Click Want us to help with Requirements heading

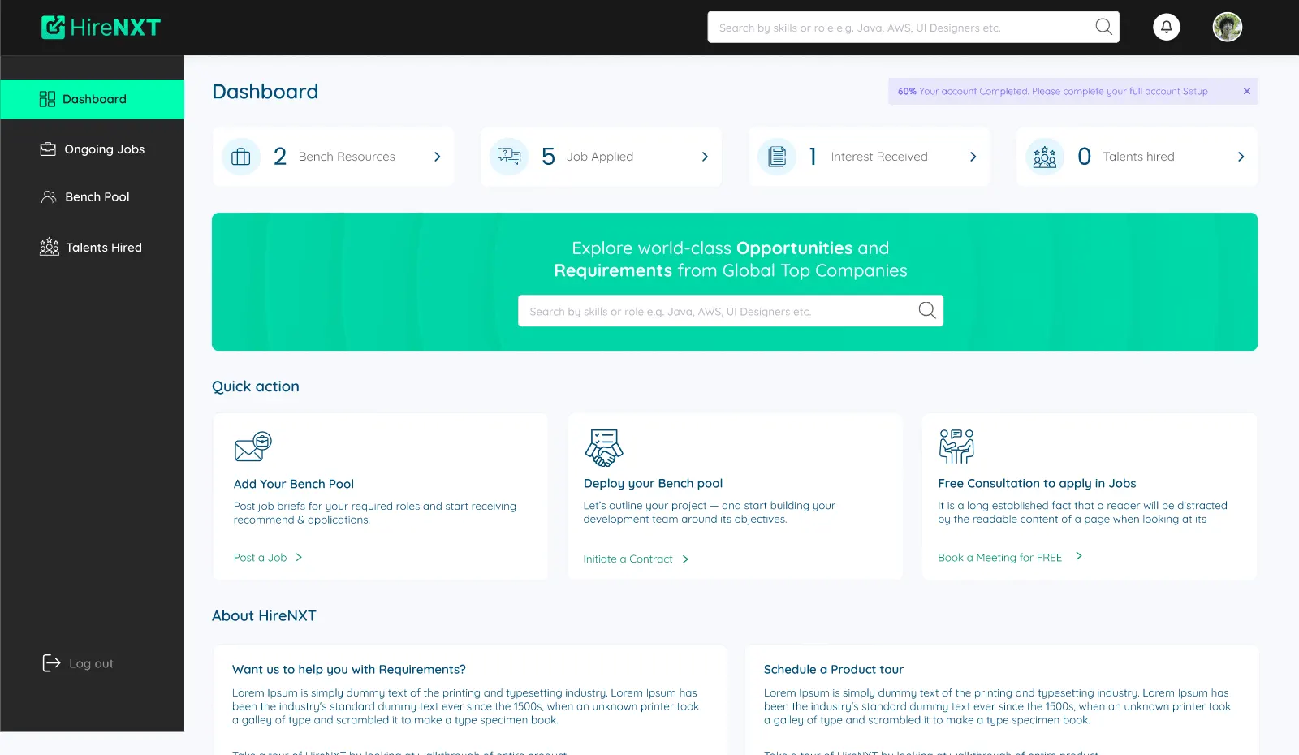[x=349, y=669]
